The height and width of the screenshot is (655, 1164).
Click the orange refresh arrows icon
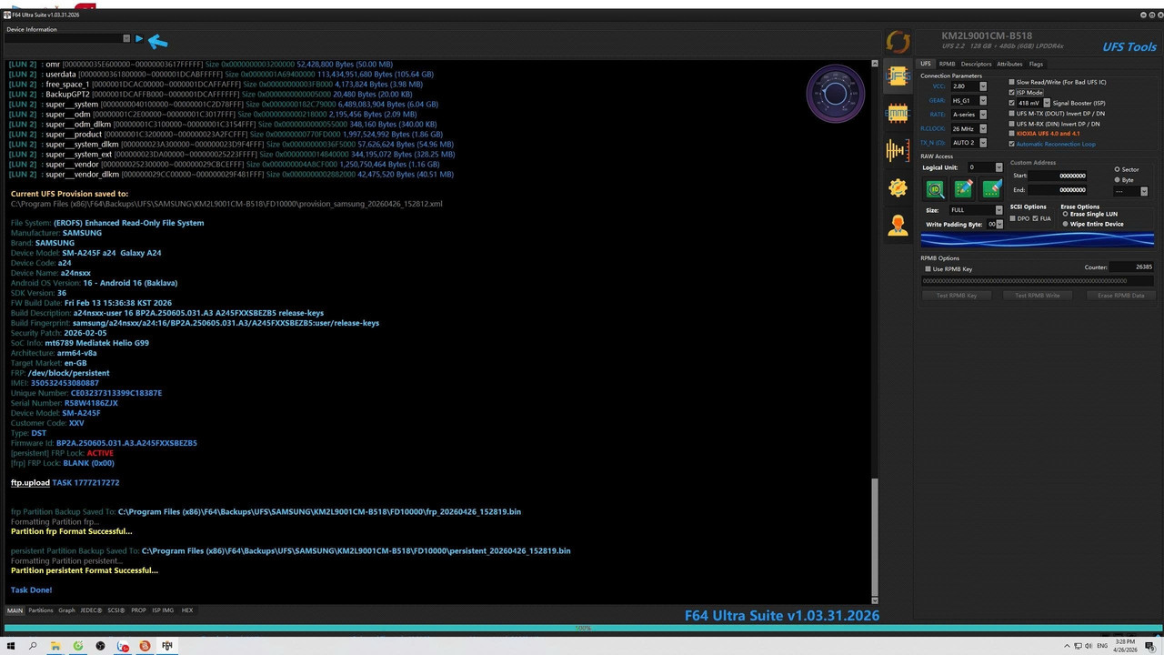(x=898, y=42)
